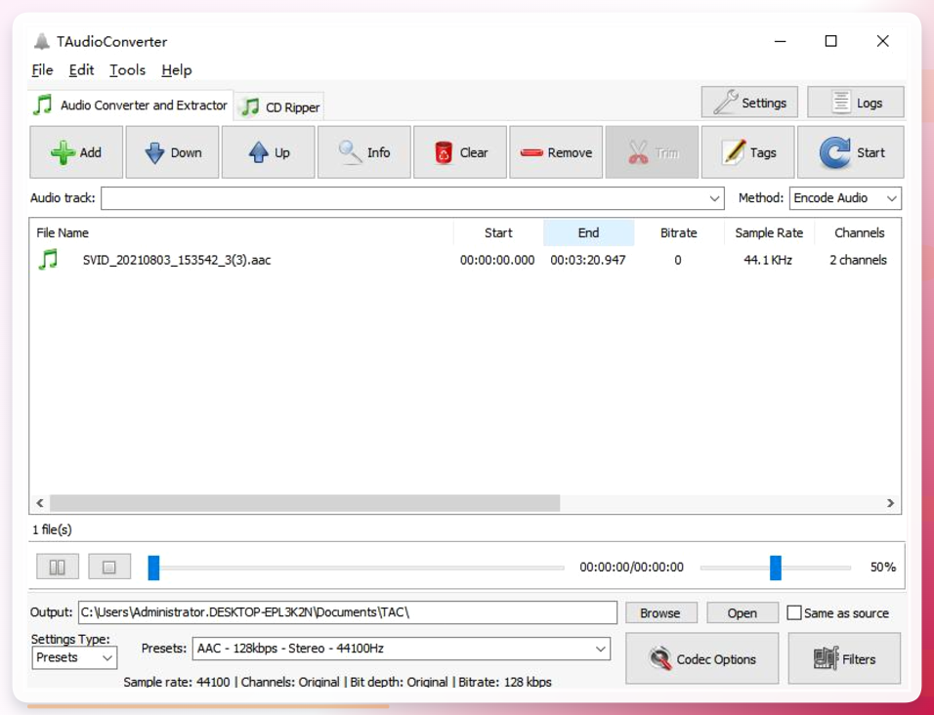Click the File Name column header
This screenshot has width=934, height=715.
(x=241, y=232)
